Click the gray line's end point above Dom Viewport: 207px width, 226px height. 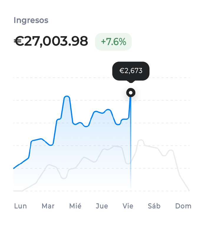[189, 190]
